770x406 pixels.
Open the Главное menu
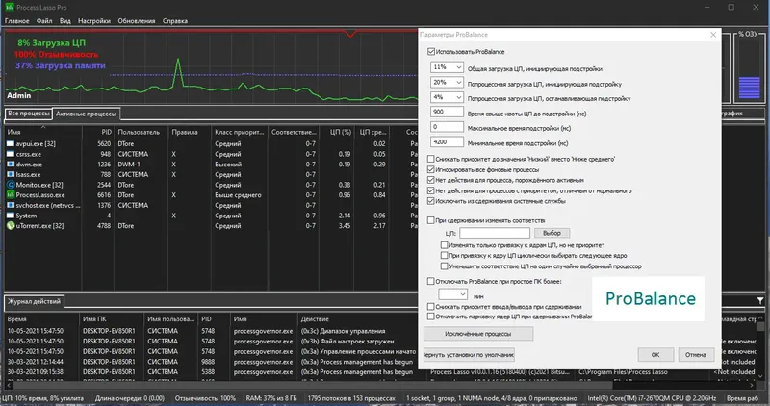(16, 21)
